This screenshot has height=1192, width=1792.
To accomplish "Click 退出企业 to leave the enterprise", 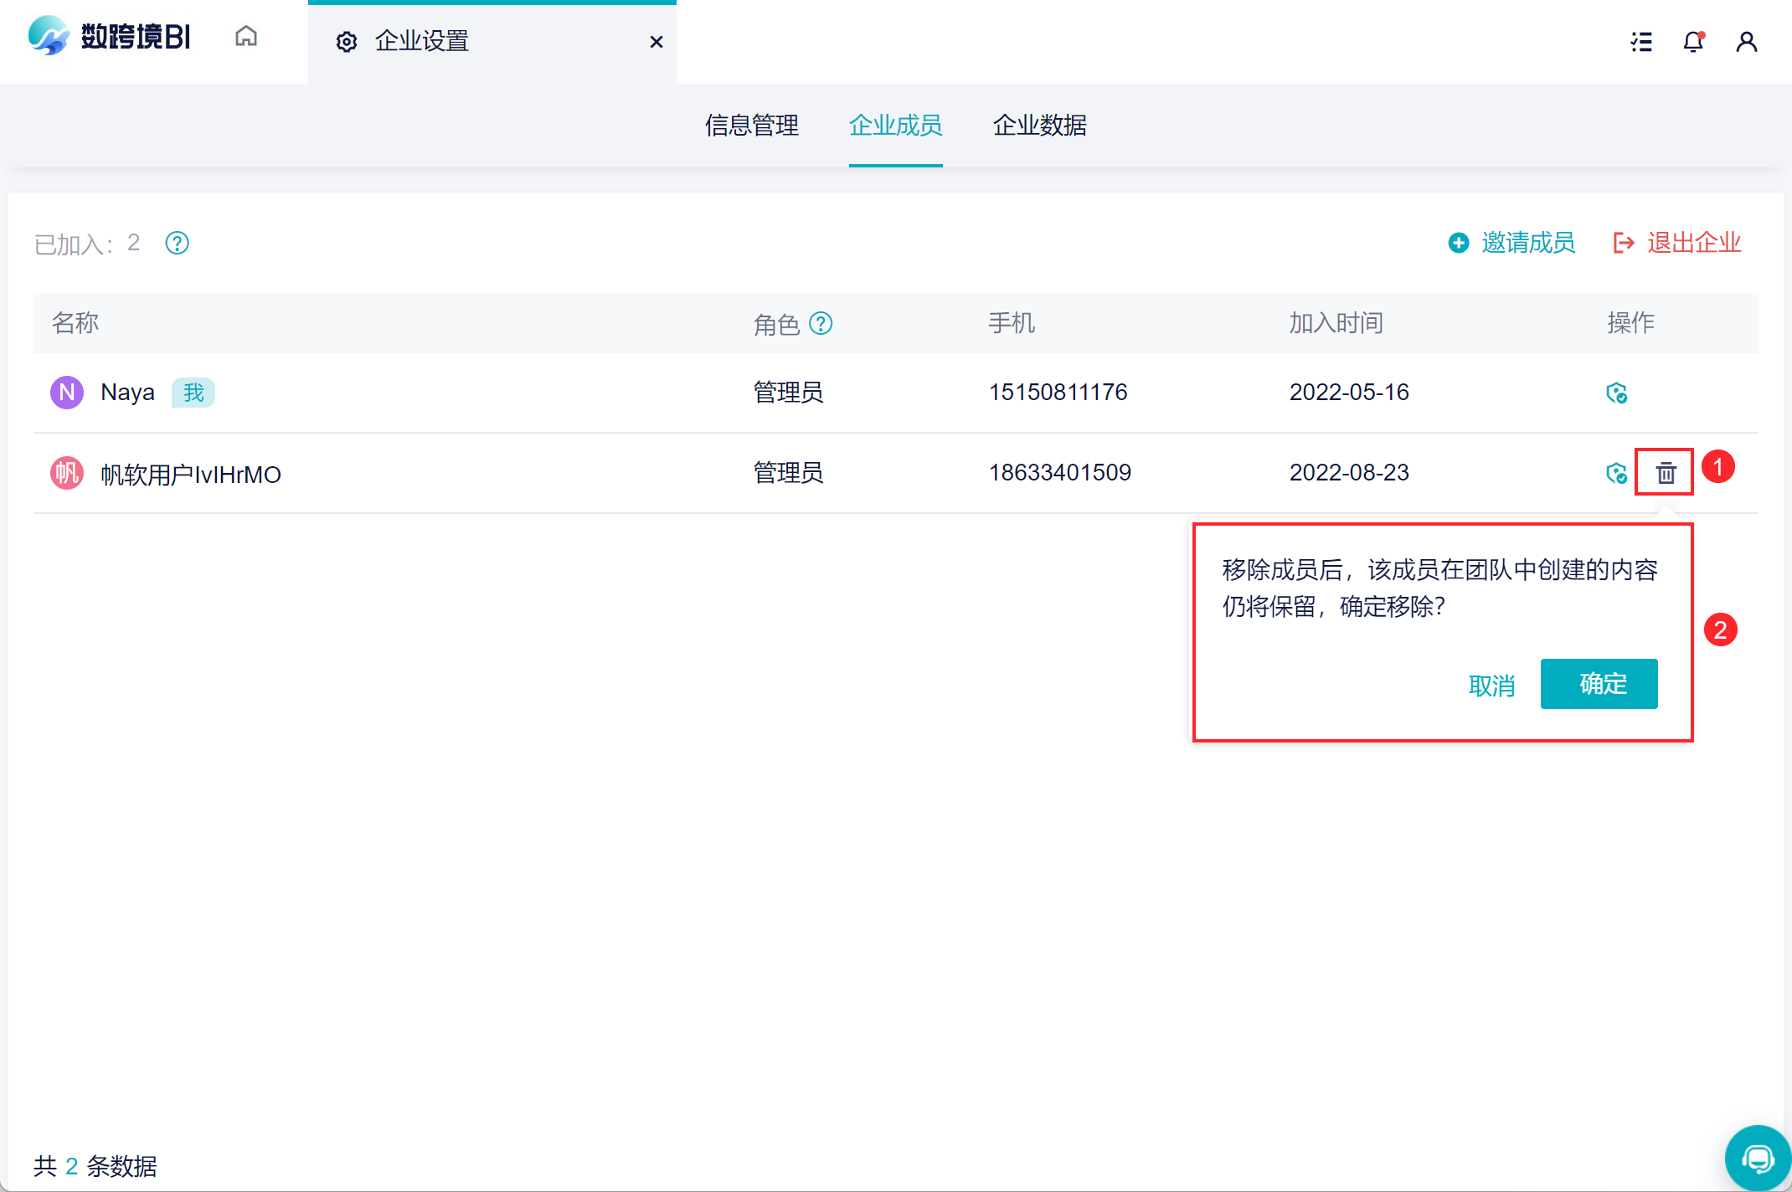I will (x=1677, y=243).
